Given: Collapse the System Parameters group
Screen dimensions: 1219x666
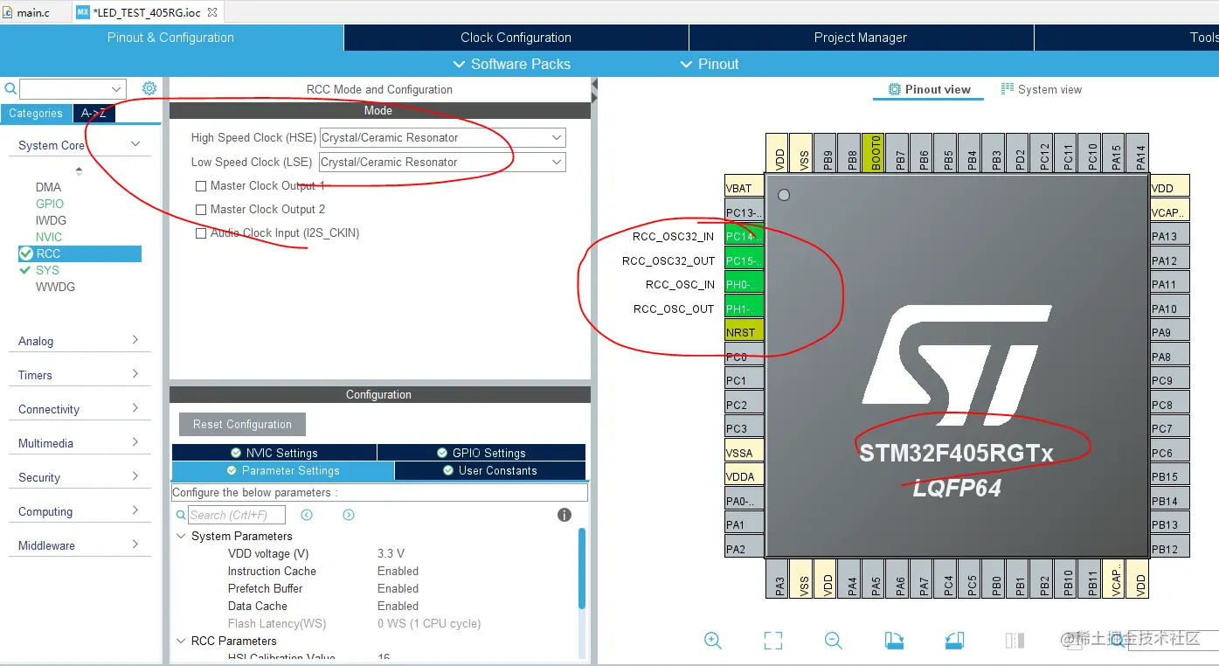Looking at the screenshot, I should pyautogui.click(x=182, y=536).
